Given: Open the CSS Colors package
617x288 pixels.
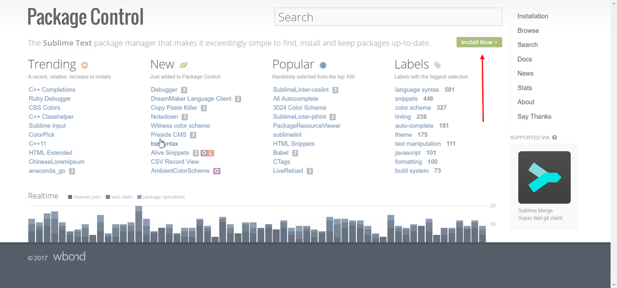Looking at the screenshot, I should coord(44,108).
